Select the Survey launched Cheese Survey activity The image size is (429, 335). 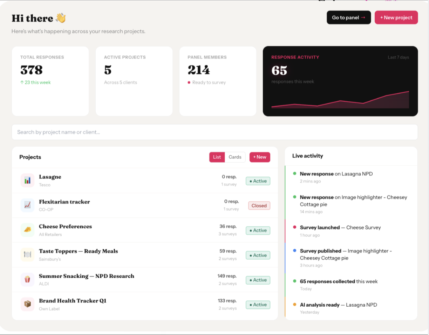click(x=351, y=231)
